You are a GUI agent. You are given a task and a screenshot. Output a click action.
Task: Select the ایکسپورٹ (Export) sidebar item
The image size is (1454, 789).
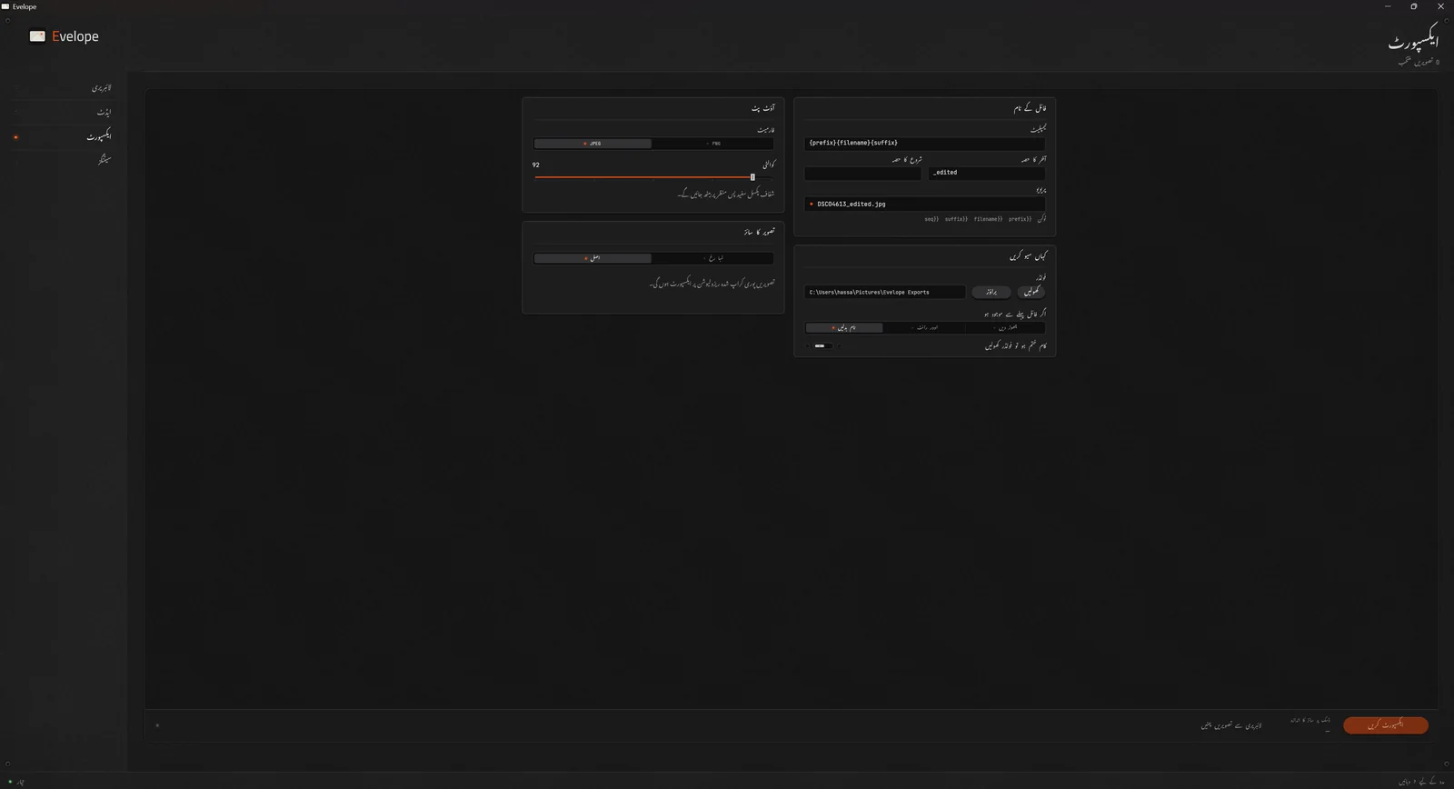pos(64,136)
